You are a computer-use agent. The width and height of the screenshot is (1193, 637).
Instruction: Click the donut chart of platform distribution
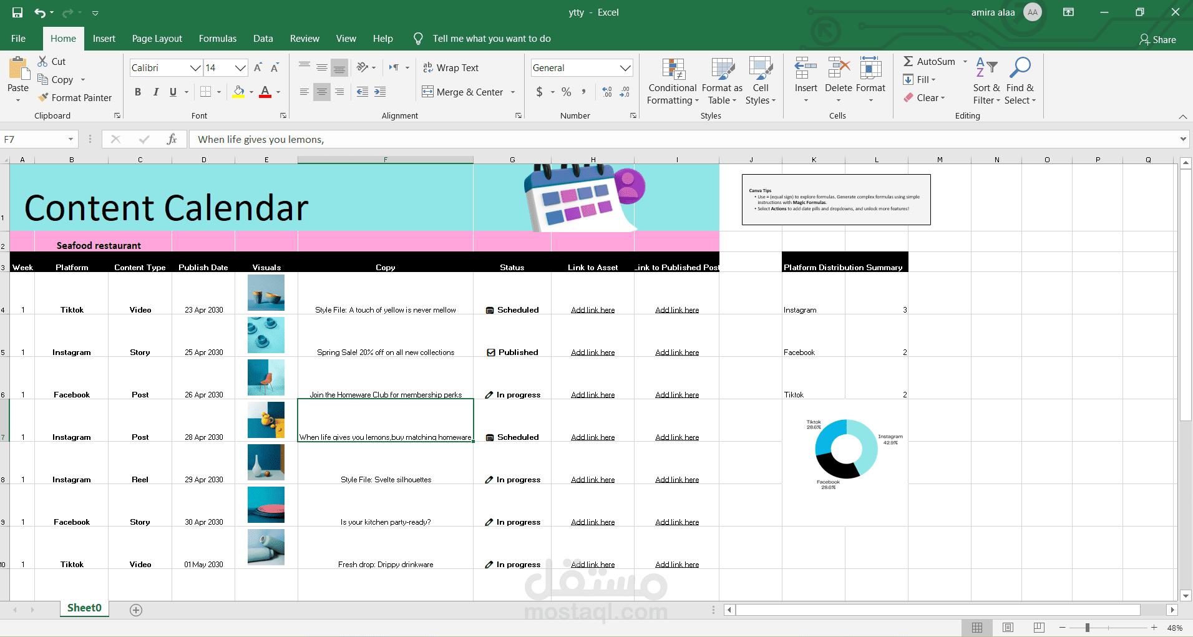point(846,449)
